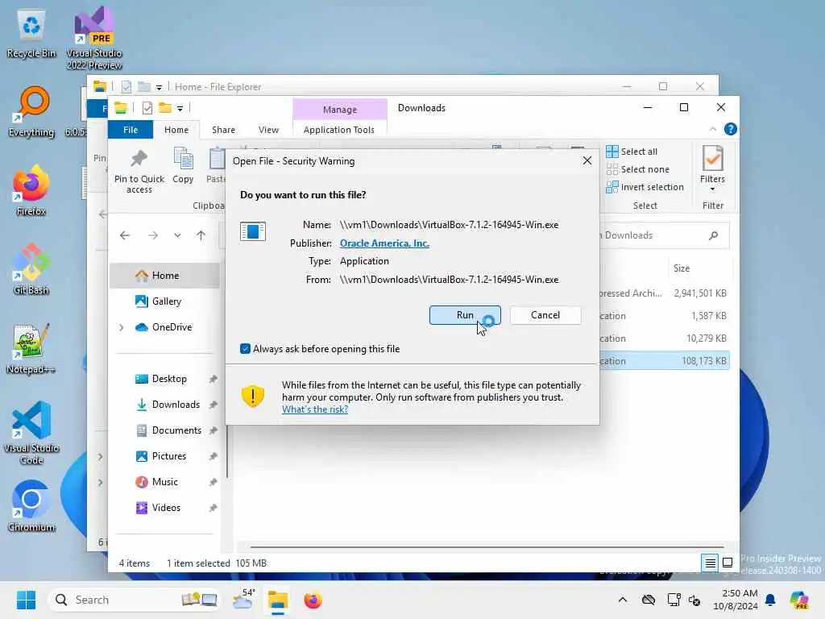Click the taskbar Search box
The image size is (825, 619).
(133, 600)
